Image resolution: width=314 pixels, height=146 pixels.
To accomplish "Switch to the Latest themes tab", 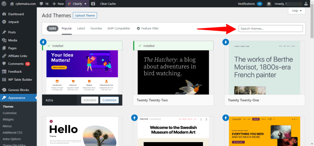I will pos(81,29).
